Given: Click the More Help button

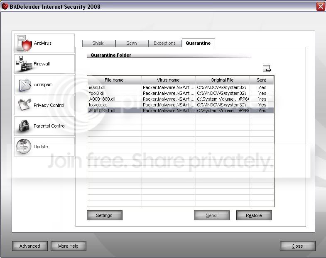Looking at the screenshot, I should pos(68,246).
